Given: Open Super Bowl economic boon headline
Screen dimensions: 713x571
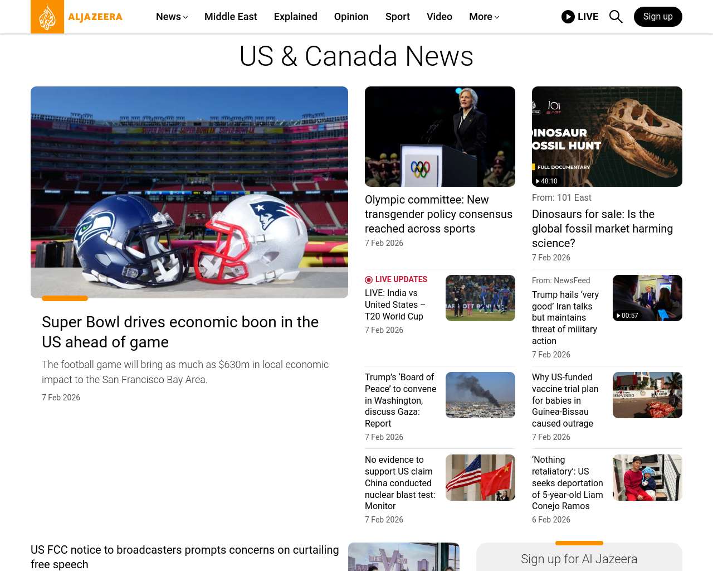Looking at the screenshot, I should coord(180,332).
